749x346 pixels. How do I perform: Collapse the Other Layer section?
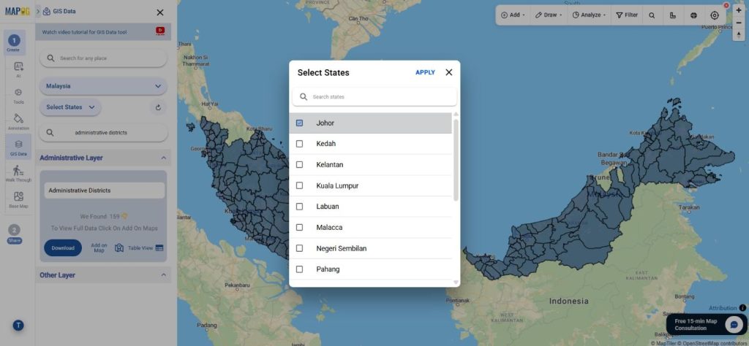pos(163,275)
